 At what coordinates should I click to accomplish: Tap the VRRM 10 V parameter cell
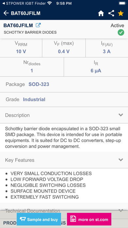point(21,48)
